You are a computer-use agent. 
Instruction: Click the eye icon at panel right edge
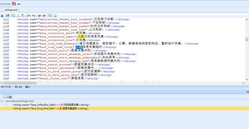click(x=247, y=92)
